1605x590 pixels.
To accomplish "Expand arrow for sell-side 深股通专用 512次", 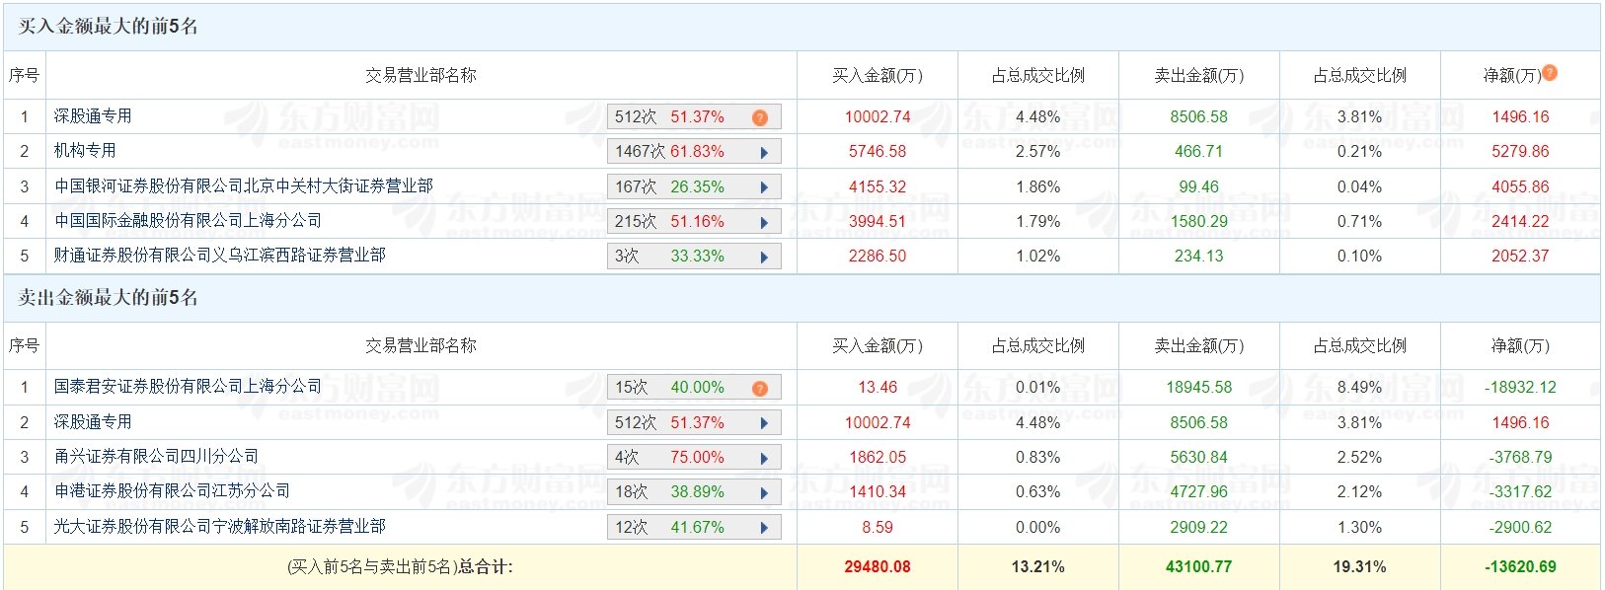I will pos(764,423).
